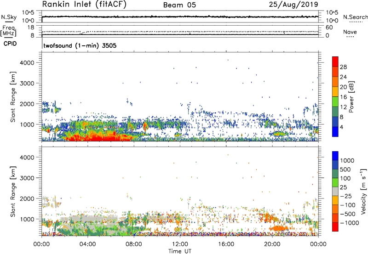Screen dimensions: 368x254
Task: Click the '100' label on Velocity colorbar
Action: [345, 178]
